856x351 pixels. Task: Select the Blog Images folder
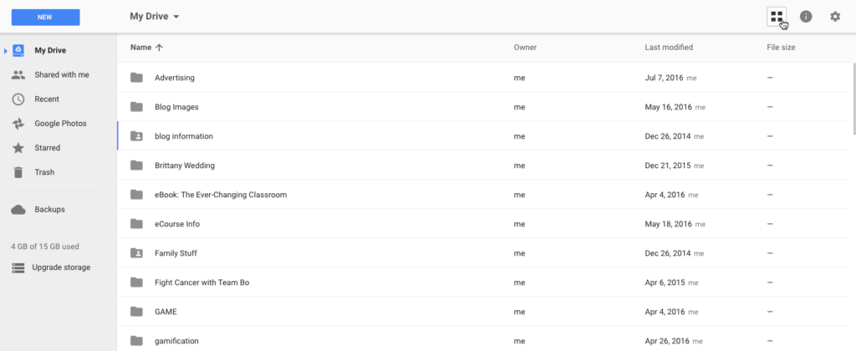coord(484,107)
